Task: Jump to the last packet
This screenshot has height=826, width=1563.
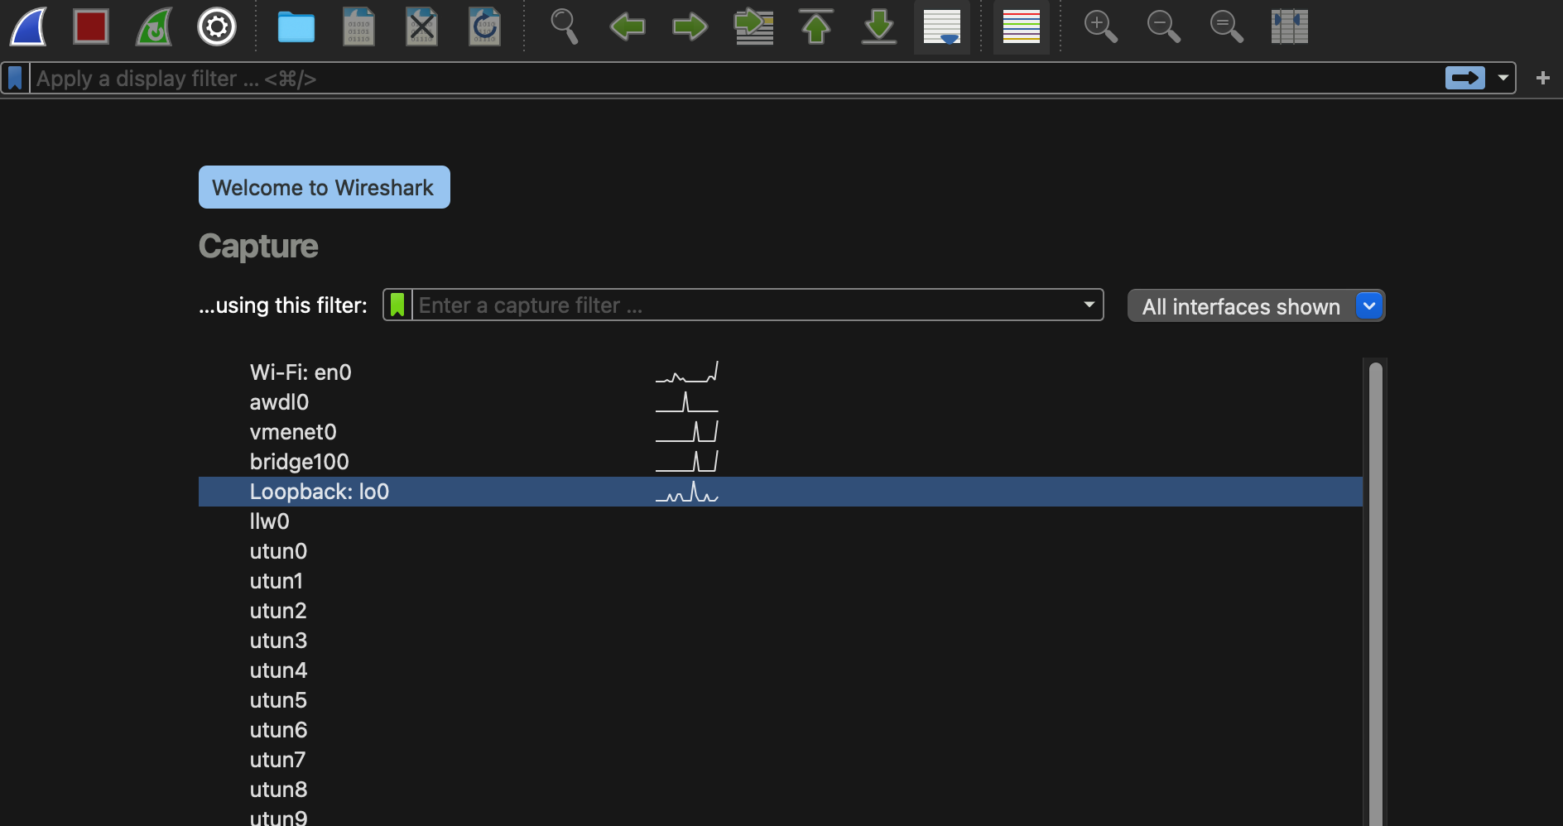Action: click(x=878, y=27)
